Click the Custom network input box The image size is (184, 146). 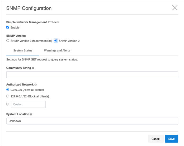pos(28,104)
